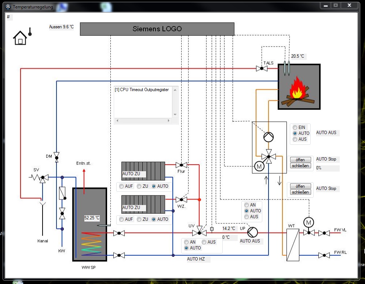Click the Siemens LOGO controller block

pyautogui.click(x=157, y=29)
